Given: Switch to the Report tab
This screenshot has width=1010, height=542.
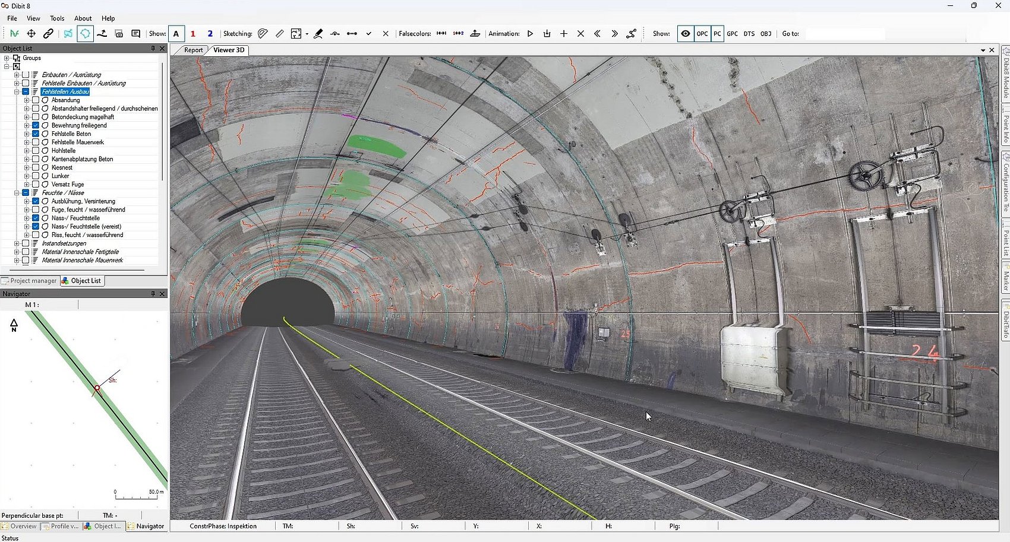Looking at the screenshot, I should [x=193, y=50].
